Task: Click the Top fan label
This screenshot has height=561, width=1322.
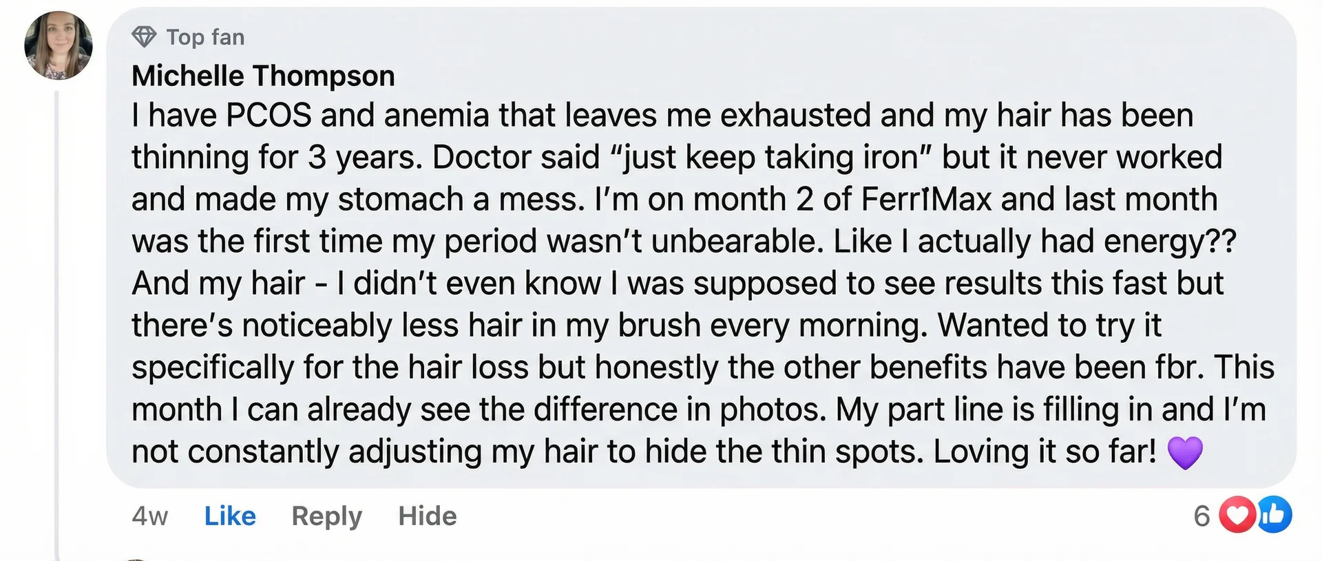Action: pyautogui.click(x=204, y=36)
